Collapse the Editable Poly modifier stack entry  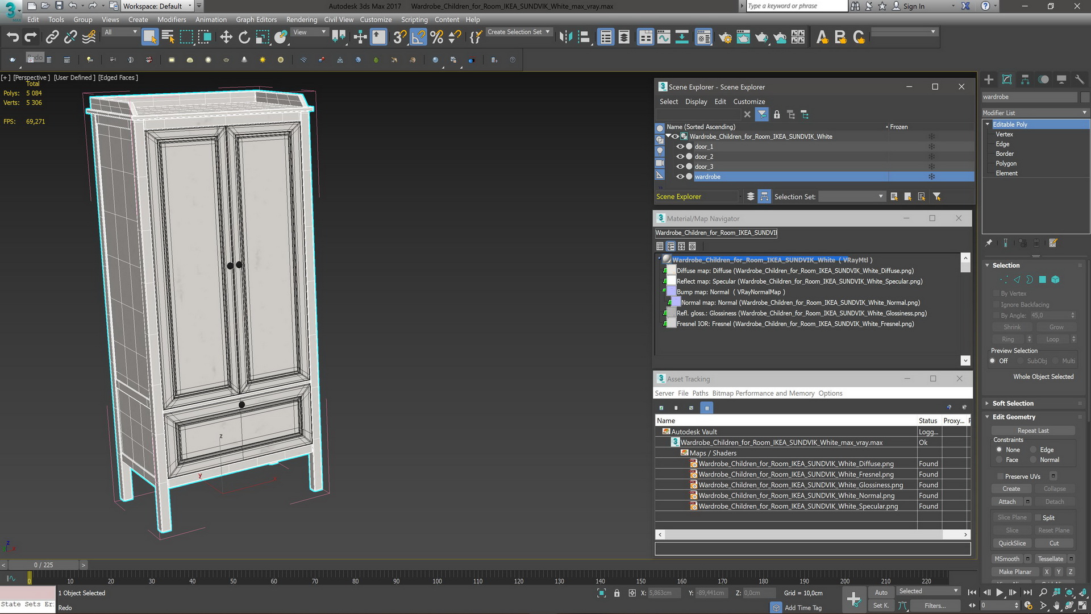point(988,124)
